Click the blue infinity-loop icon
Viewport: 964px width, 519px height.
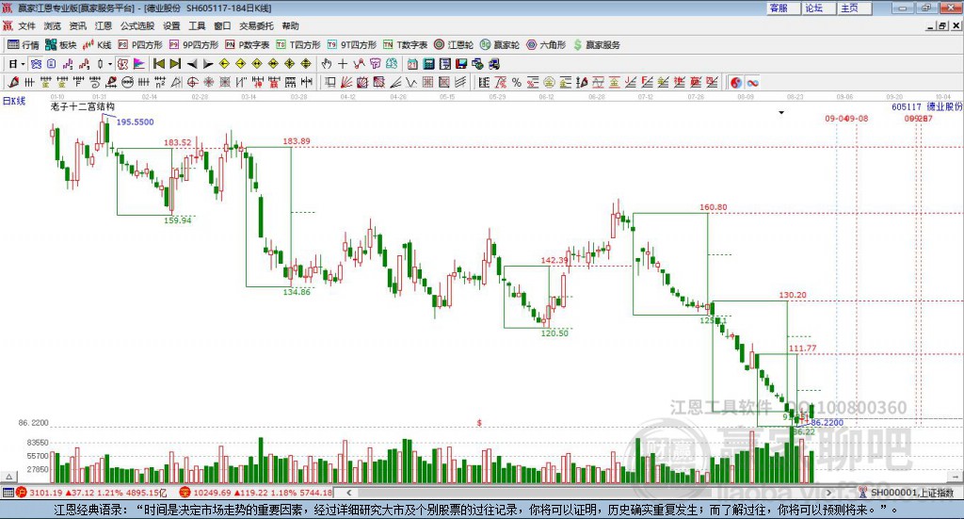[x=752, y=82]
